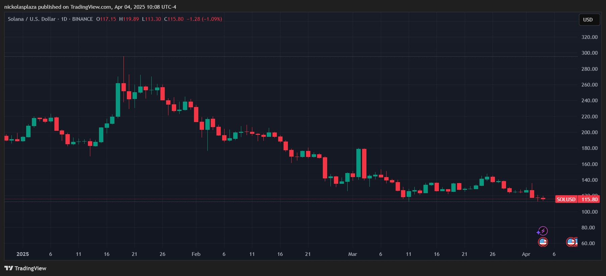Image resolution: width=606 pixels, height=276 pixels.
Task: Click the Solana / U.S. Dollar title
Action: click(x=32, y=19)
